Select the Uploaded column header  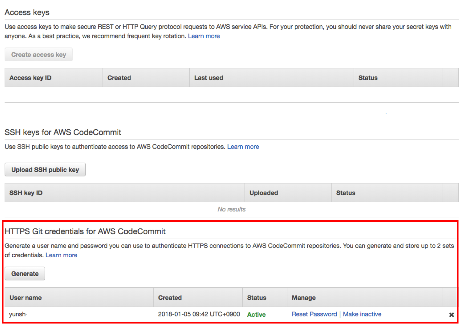pyautogui.click(x=264, y=193)
